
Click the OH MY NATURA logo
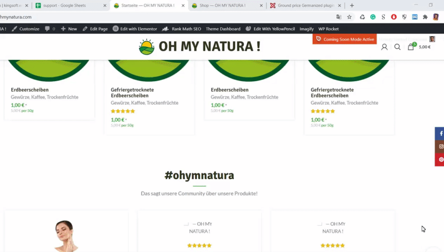pos(199,47)
